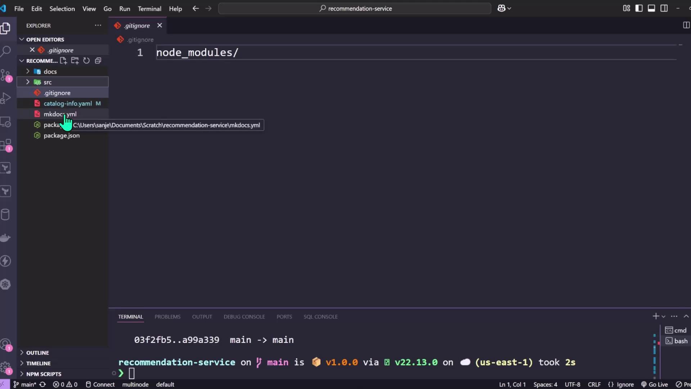The image size is (691, 389).
Task: Open the Kubernetes helm wheel view
Action: (x=5, y=285)
